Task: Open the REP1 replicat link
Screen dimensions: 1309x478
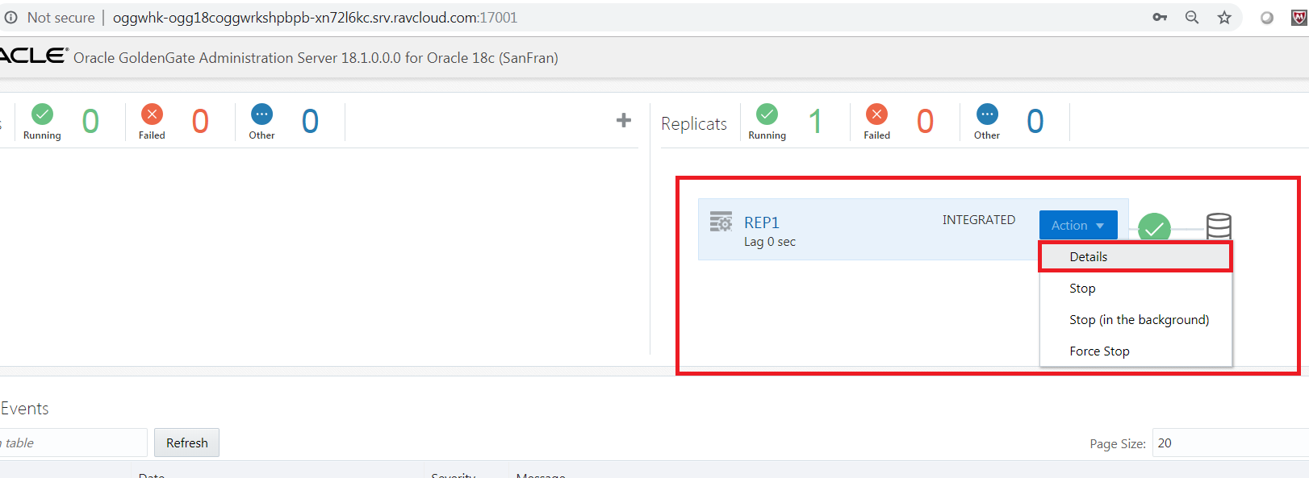Action: pos(762,222)
